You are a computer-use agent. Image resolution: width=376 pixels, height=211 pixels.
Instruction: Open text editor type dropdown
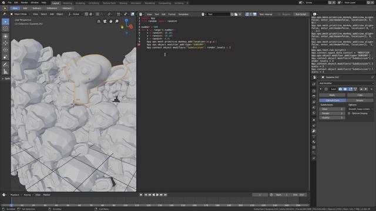pyautogui.click(x=142, y=14)
